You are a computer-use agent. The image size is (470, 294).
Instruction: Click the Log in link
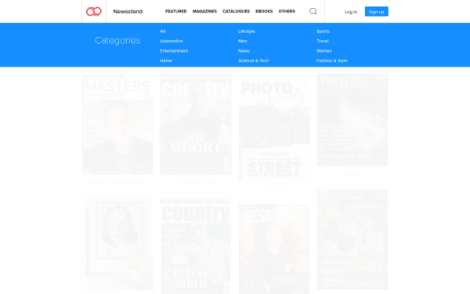pos(351,12)
